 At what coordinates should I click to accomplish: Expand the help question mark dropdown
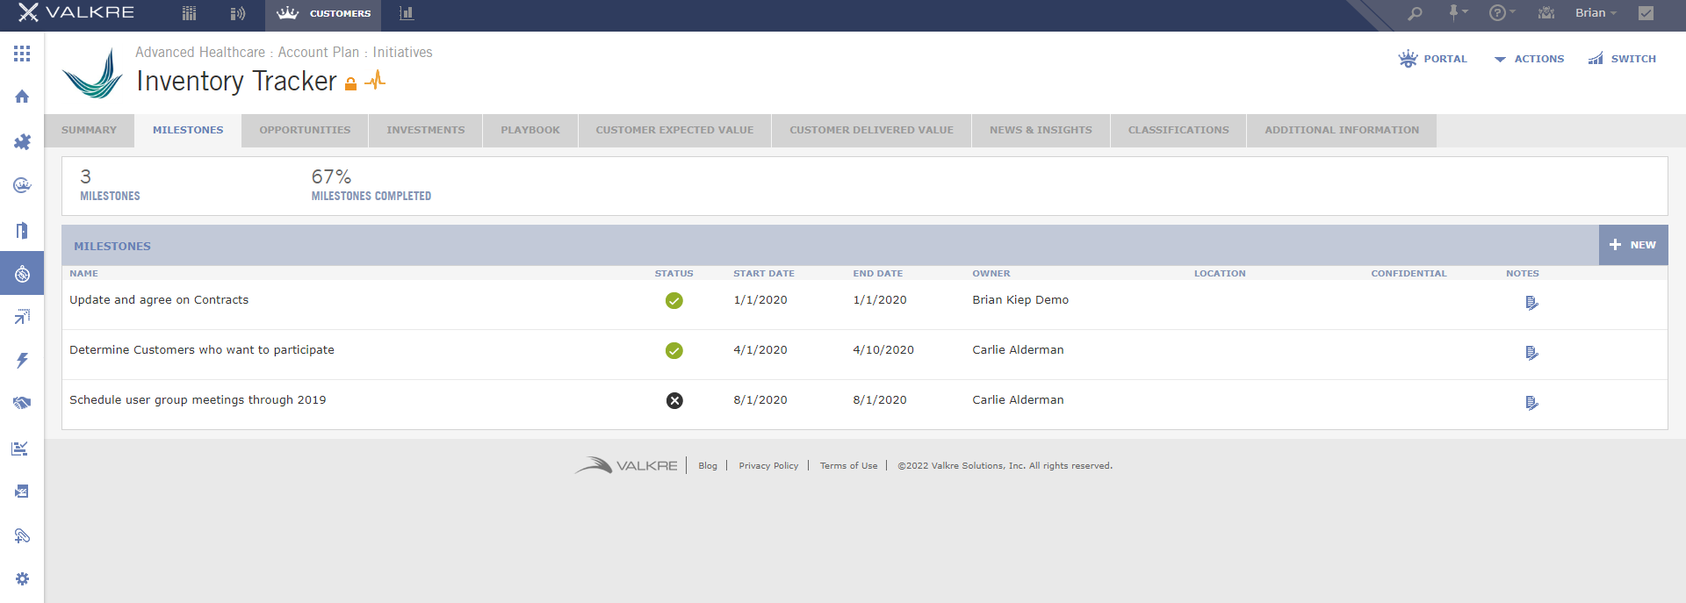tap(1502, 12)
